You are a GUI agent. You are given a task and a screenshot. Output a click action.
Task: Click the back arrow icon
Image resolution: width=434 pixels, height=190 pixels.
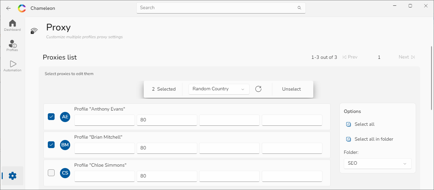click(8, 8)
